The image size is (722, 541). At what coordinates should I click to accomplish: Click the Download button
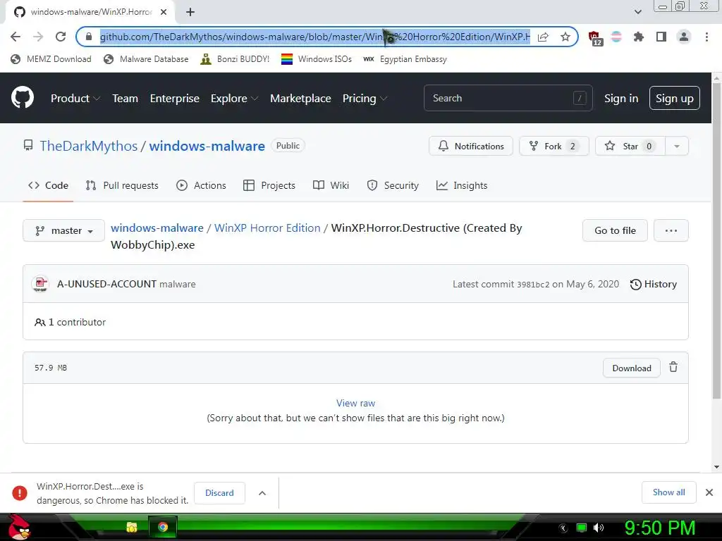[x=631, y=368]
